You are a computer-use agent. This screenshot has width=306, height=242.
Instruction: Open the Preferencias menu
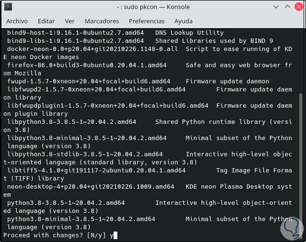click(x=147, y=21)
